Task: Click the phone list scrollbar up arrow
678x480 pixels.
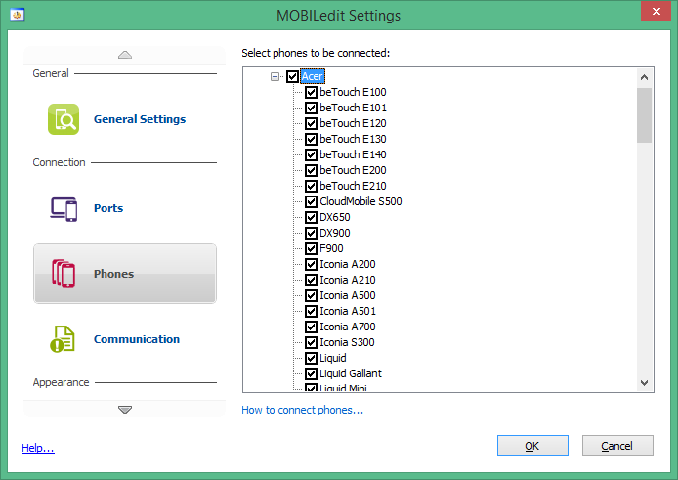Action: [644, 77]
